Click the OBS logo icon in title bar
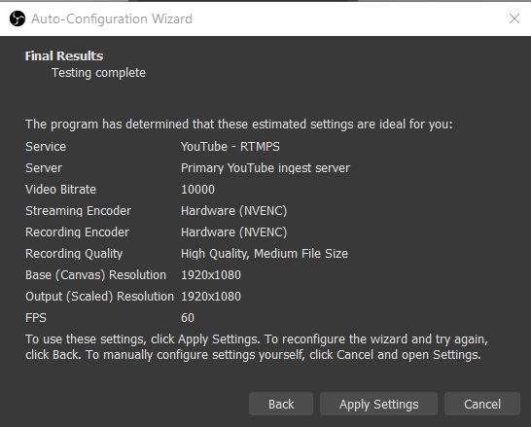The height and width of the screenshot is (427, 531). pos(18,18)
